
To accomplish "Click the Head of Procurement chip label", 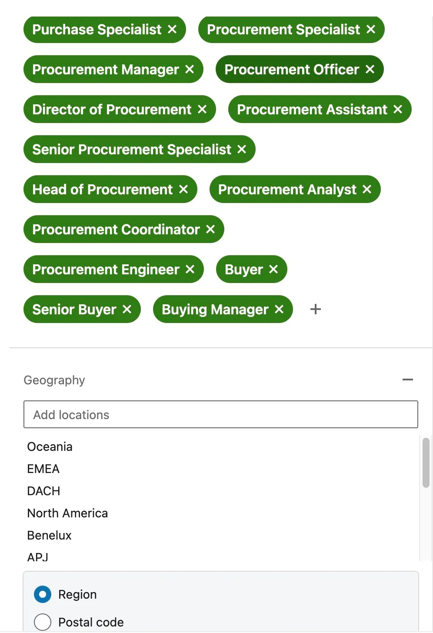I will [x=103, y=190].
